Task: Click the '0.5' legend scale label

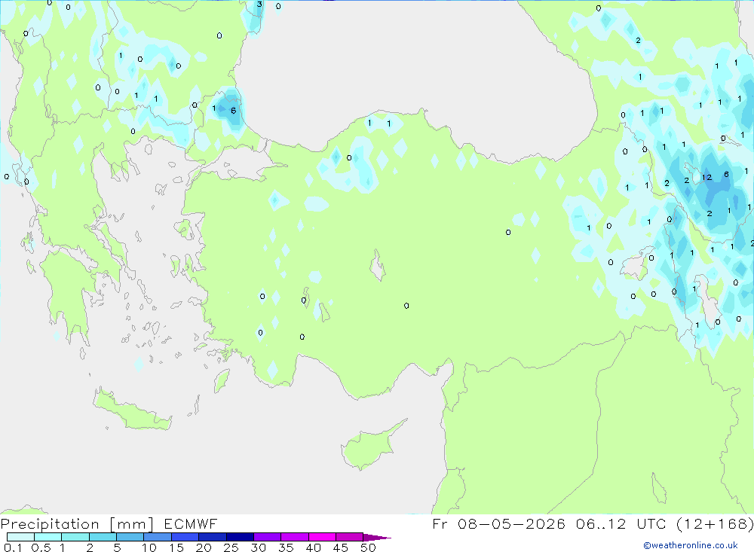Action: pos(41,547)
